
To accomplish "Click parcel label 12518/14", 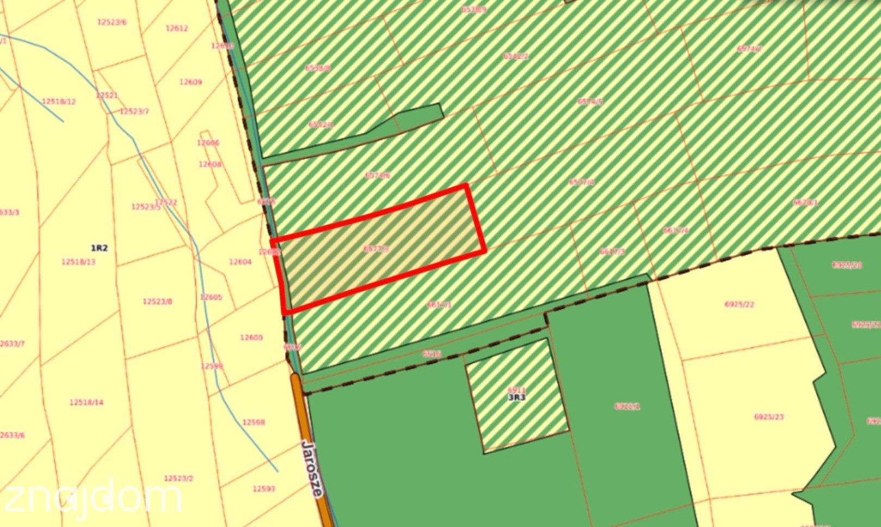I will point(86,403).
